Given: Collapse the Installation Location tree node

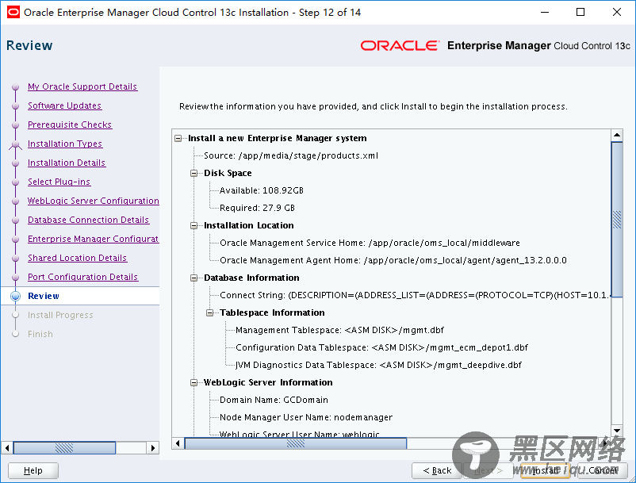Looking at the screenshot, I should tap(193, 225).
